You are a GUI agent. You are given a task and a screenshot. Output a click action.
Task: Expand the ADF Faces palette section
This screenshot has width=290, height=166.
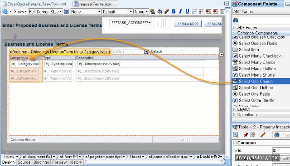[x=234, y=28]
